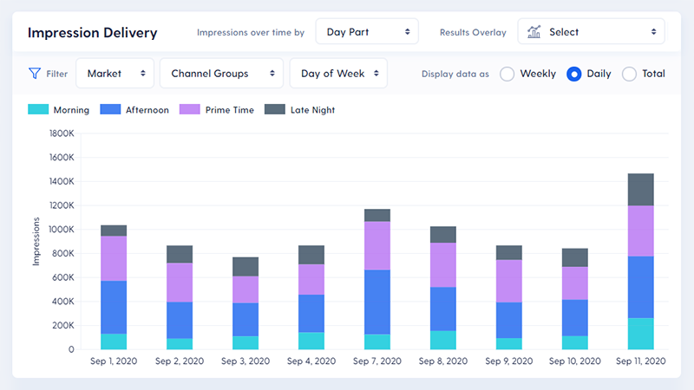This screenshot has width=694, height=390.
Task: Select the Daily radio button
Action: (x=573, y=74)
